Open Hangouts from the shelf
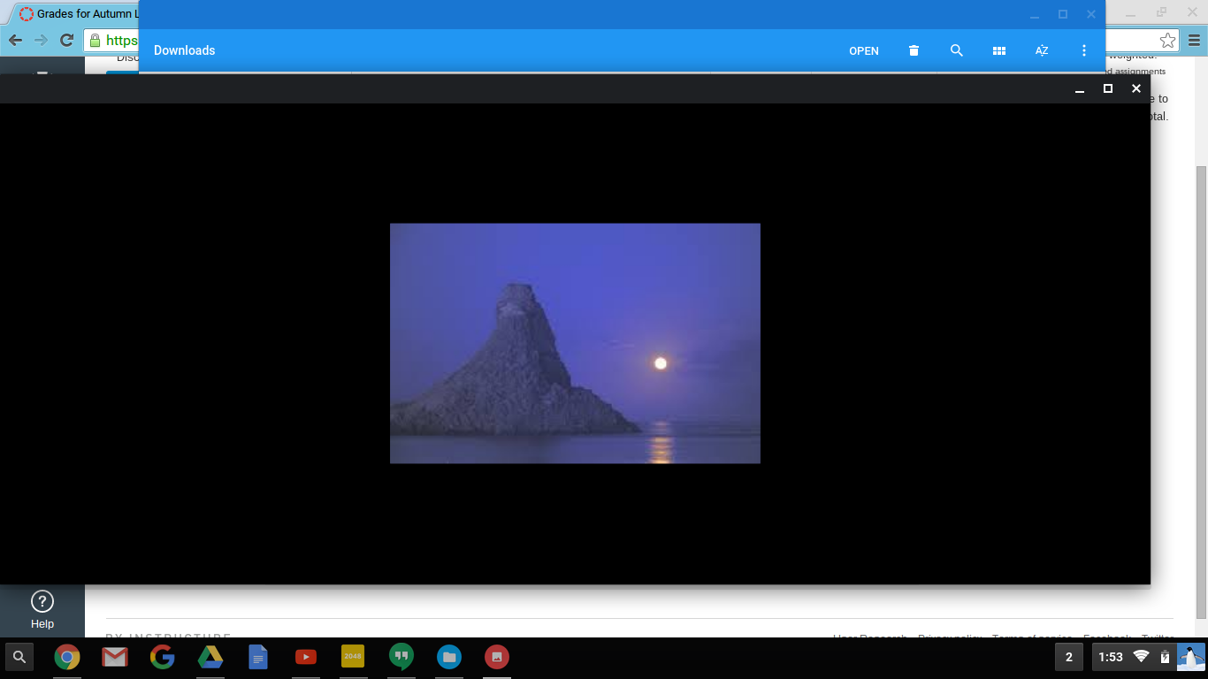Viewport: 1208px width, 679px height. coord(401,657)
